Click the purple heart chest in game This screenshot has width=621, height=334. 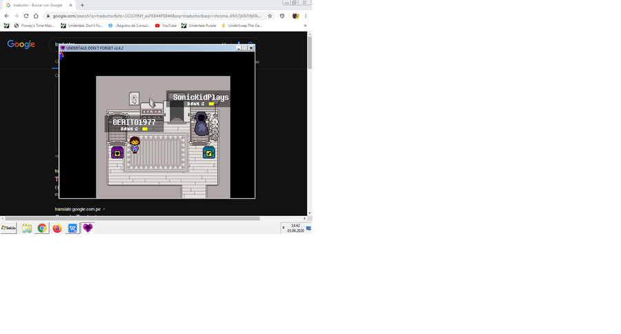pyautogui.click(x=117, y=153)
